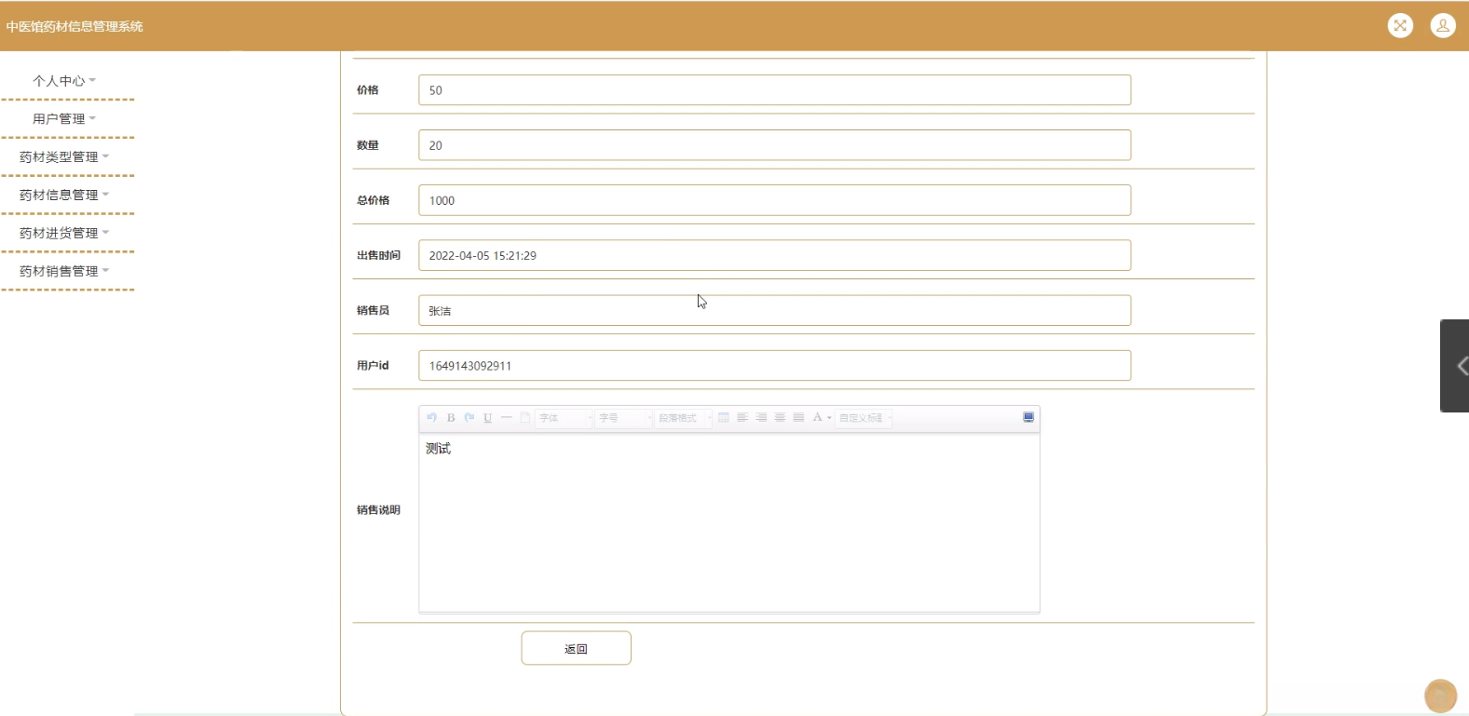Open the font color dropdown arrow
The width and height of the screenshot is (1469, 716).
point(829,418)
